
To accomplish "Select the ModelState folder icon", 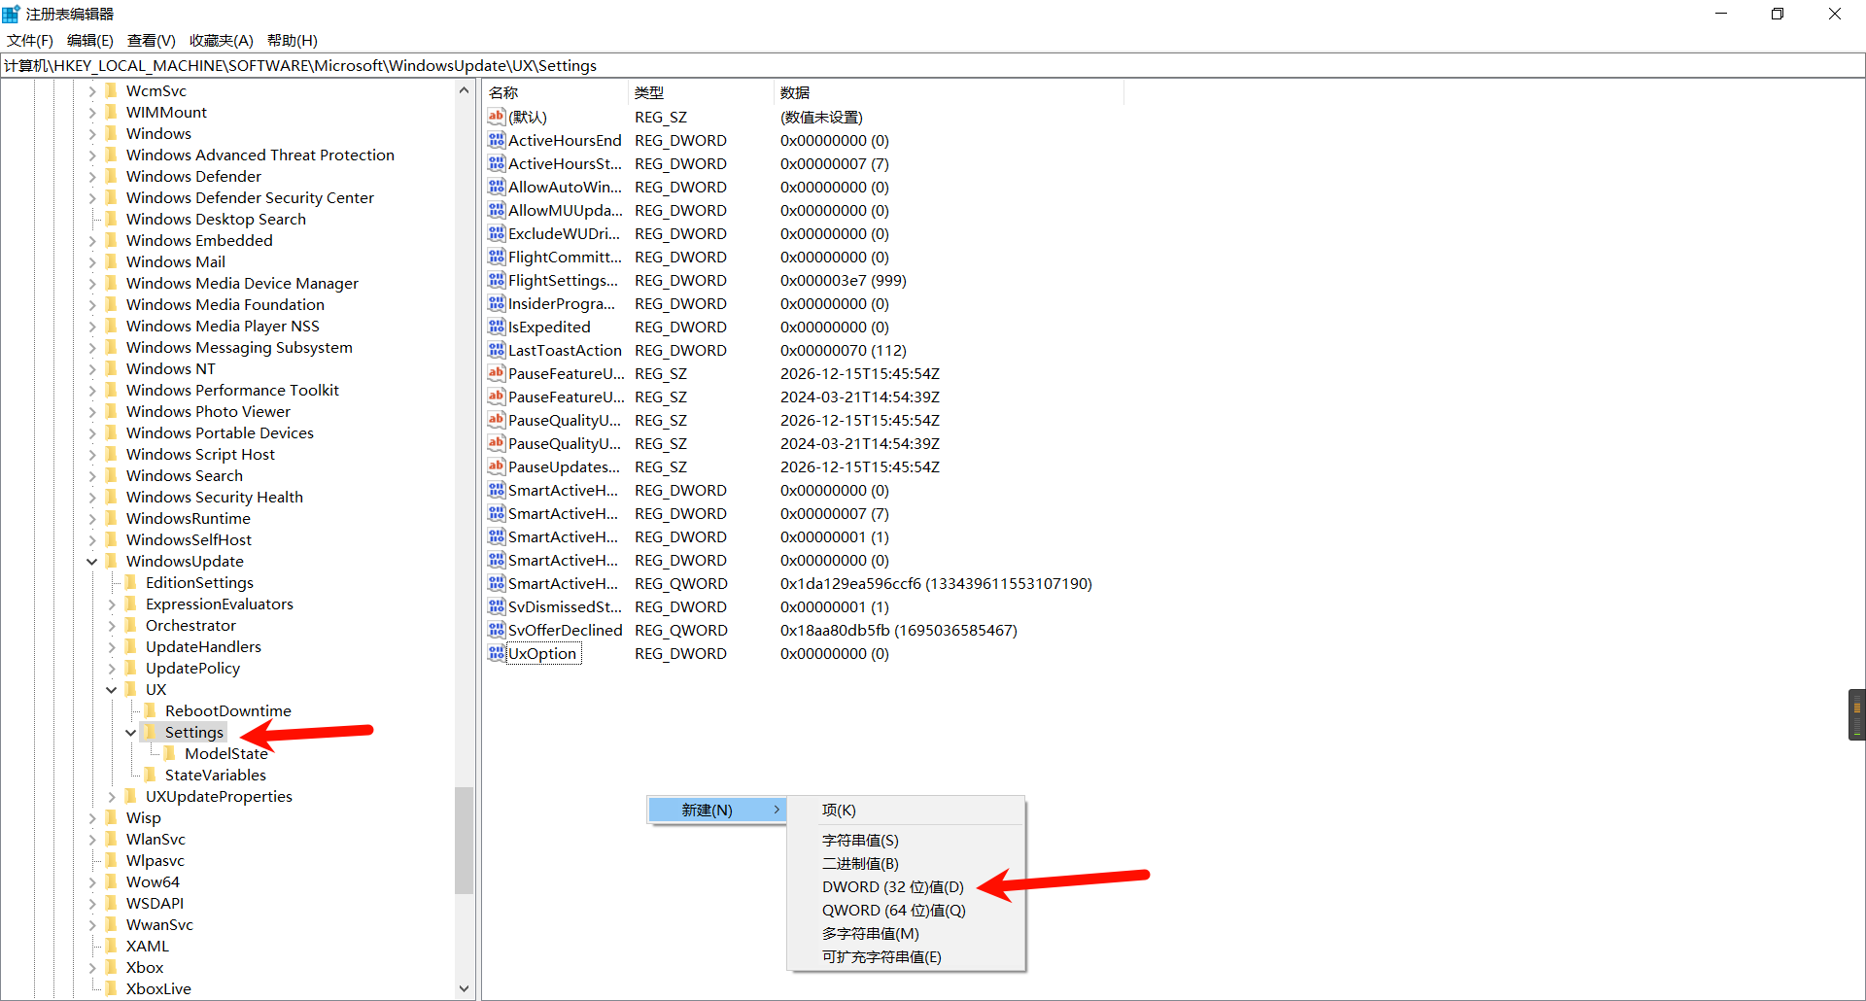I will coord(169,753).
